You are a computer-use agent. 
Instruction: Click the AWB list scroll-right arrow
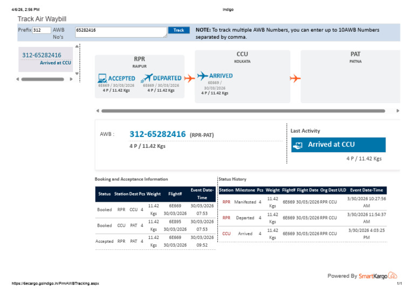click(x=71, y=79)
